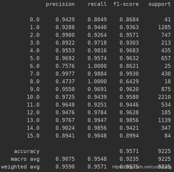Click support value 747
The height and width of the screenshot is (172, 174).
tap(166, 35)
